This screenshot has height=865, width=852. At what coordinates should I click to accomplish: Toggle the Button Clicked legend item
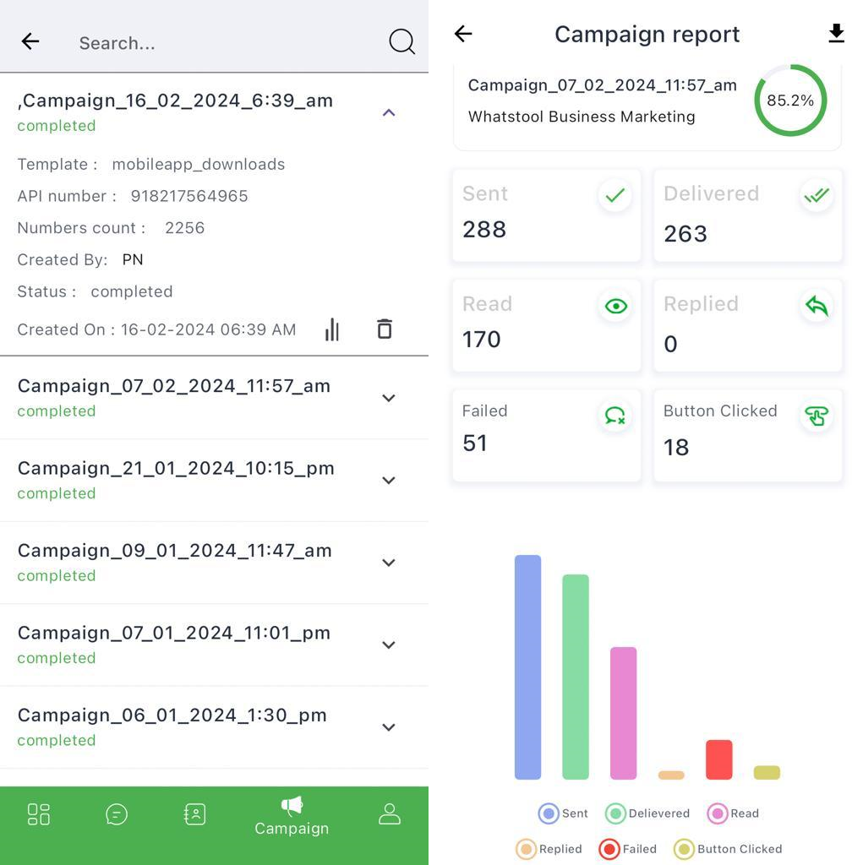pyautogui.click(x=728, y=849)
